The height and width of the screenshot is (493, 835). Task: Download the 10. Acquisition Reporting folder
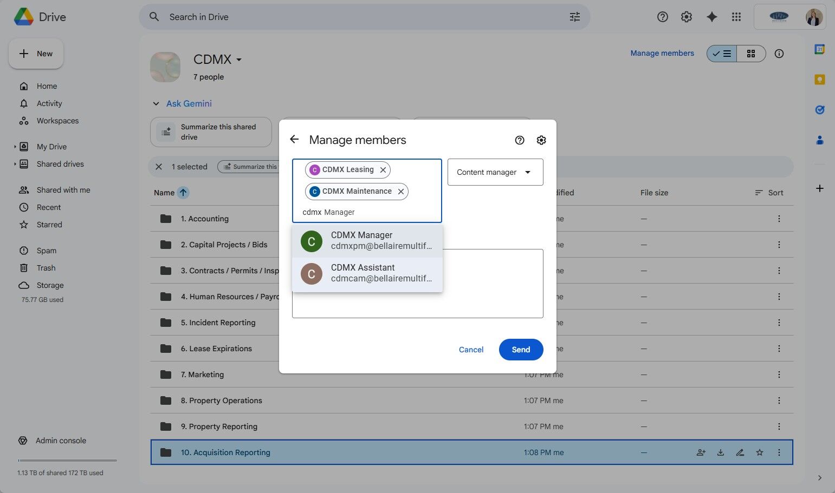[721, 452]
